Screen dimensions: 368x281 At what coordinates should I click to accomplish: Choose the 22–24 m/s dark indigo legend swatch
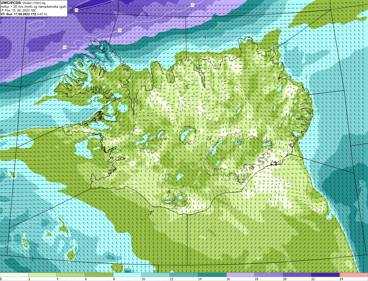coord(325,275)
